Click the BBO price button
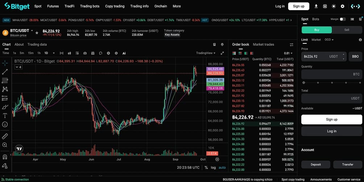364x182 pixels. [355, 56]
